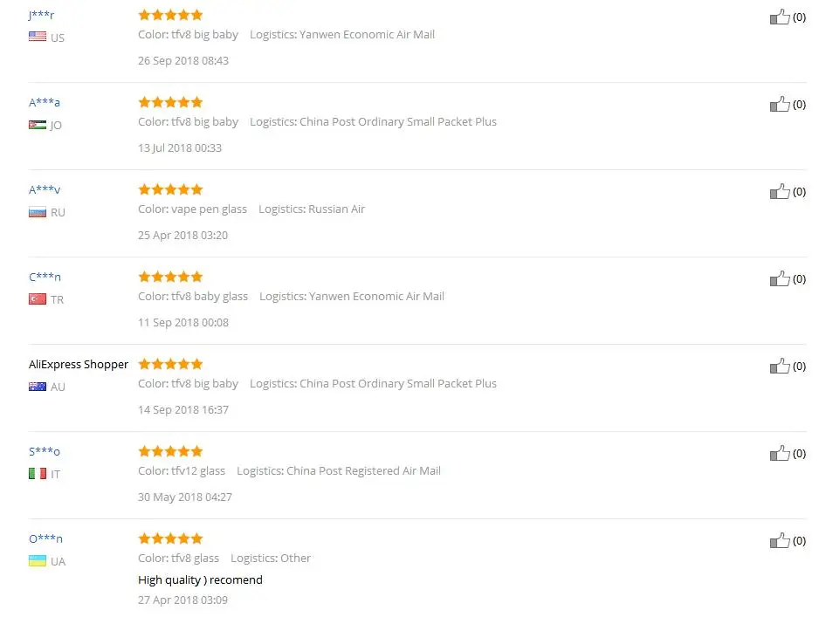
Task: Like the AliExpress Shopper review
Action: coord(780,366)
